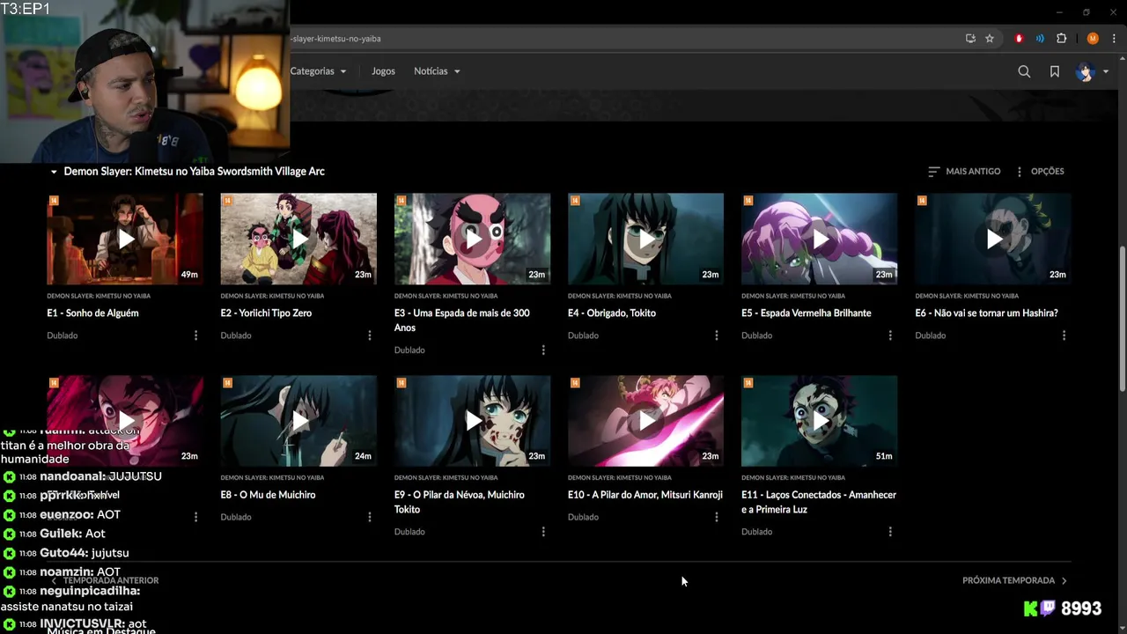Open three-dot options for E10 A Pilar do Amor
Screen dimensions: 1127x634
(717, 517)
